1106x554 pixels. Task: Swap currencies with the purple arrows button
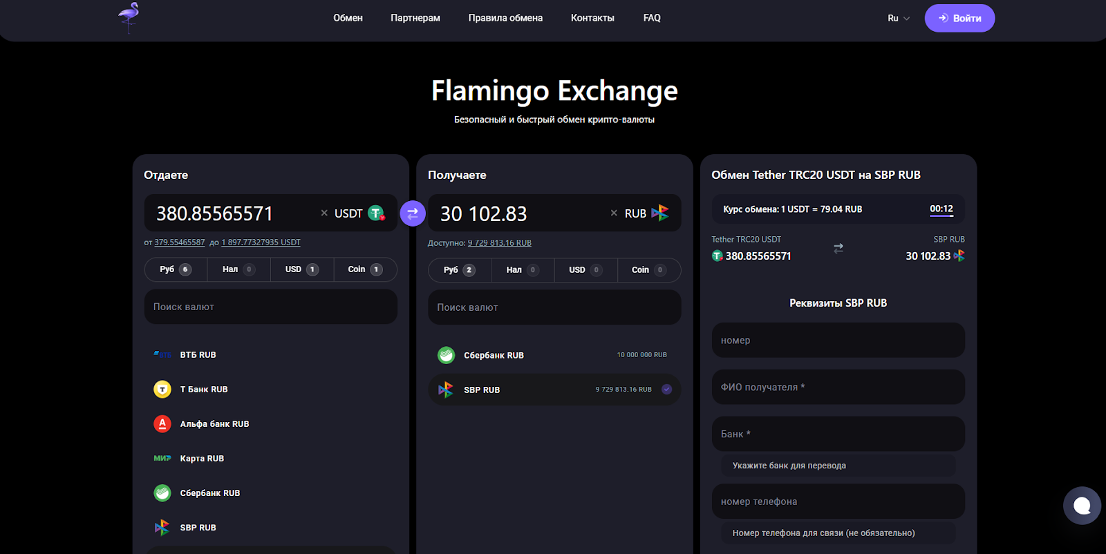[413, 213]
